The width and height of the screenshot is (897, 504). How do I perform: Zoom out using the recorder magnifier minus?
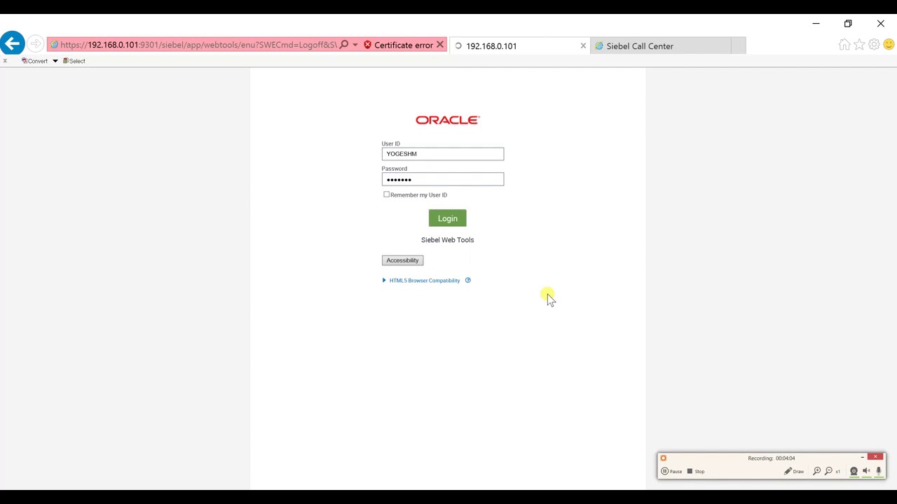[828, 471]
